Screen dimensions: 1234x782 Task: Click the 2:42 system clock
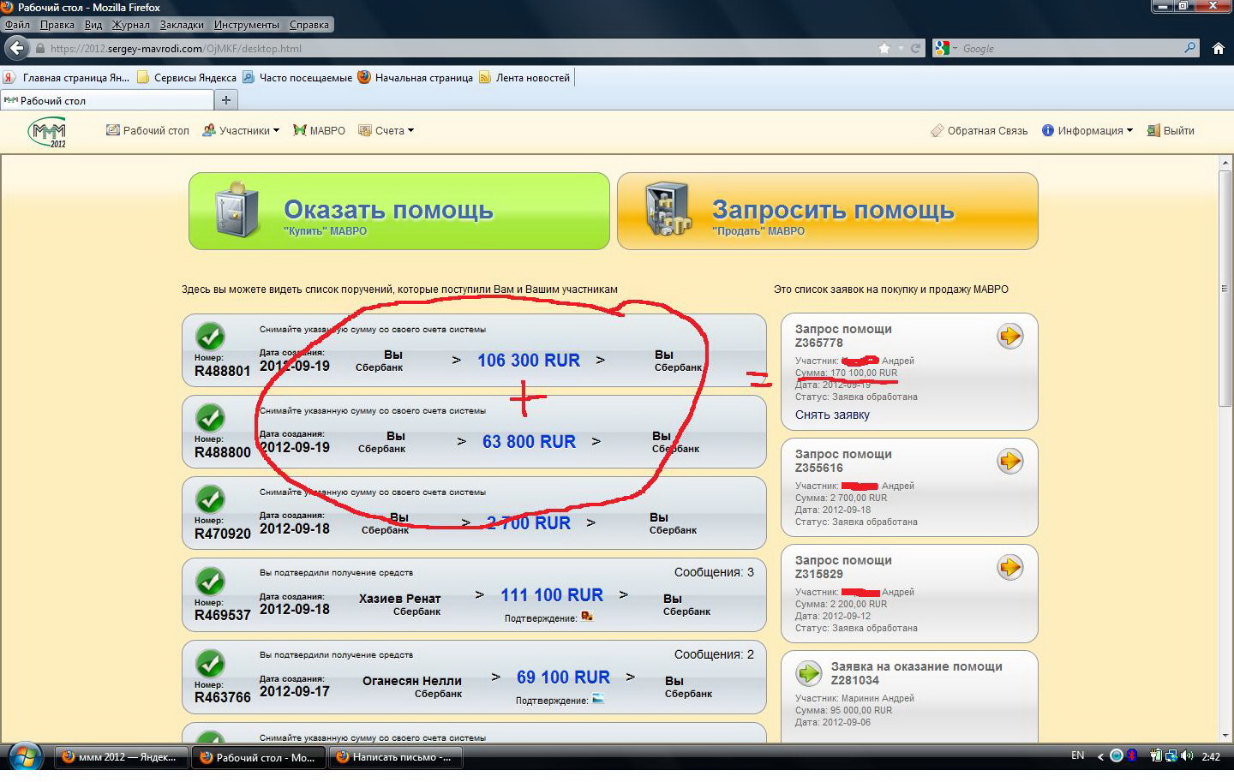pyautogui.click(x=1211, y=757)
